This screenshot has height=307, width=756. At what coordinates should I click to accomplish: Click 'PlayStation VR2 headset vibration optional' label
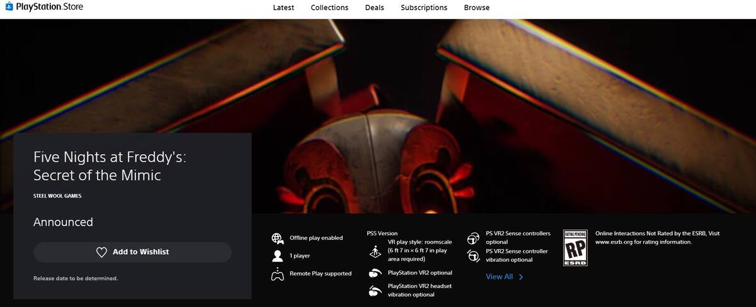[420, 290]
